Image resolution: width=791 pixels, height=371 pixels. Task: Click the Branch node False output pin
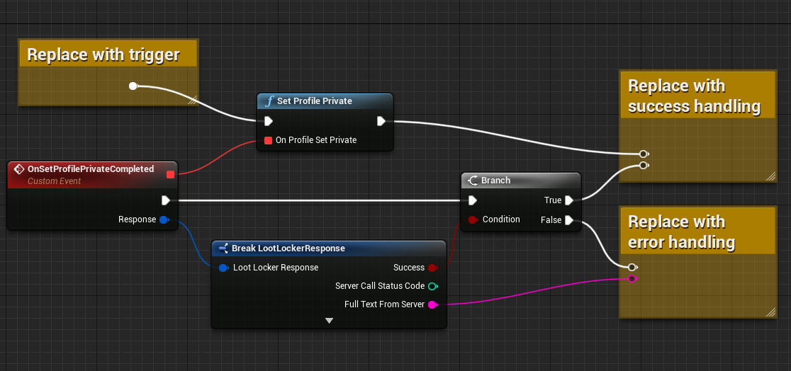tap(568, 220)
